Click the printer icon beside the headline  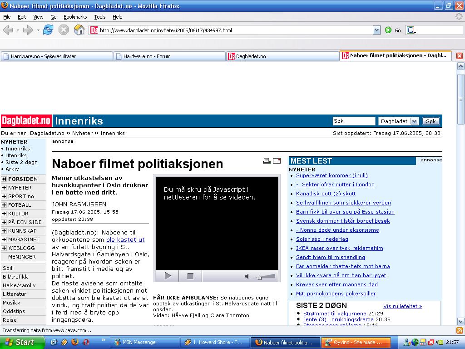click(x=267, y=160)
